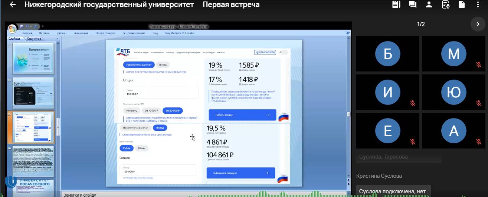
Task: Open the transcription icon with microphone
Action: click(446, 4)
